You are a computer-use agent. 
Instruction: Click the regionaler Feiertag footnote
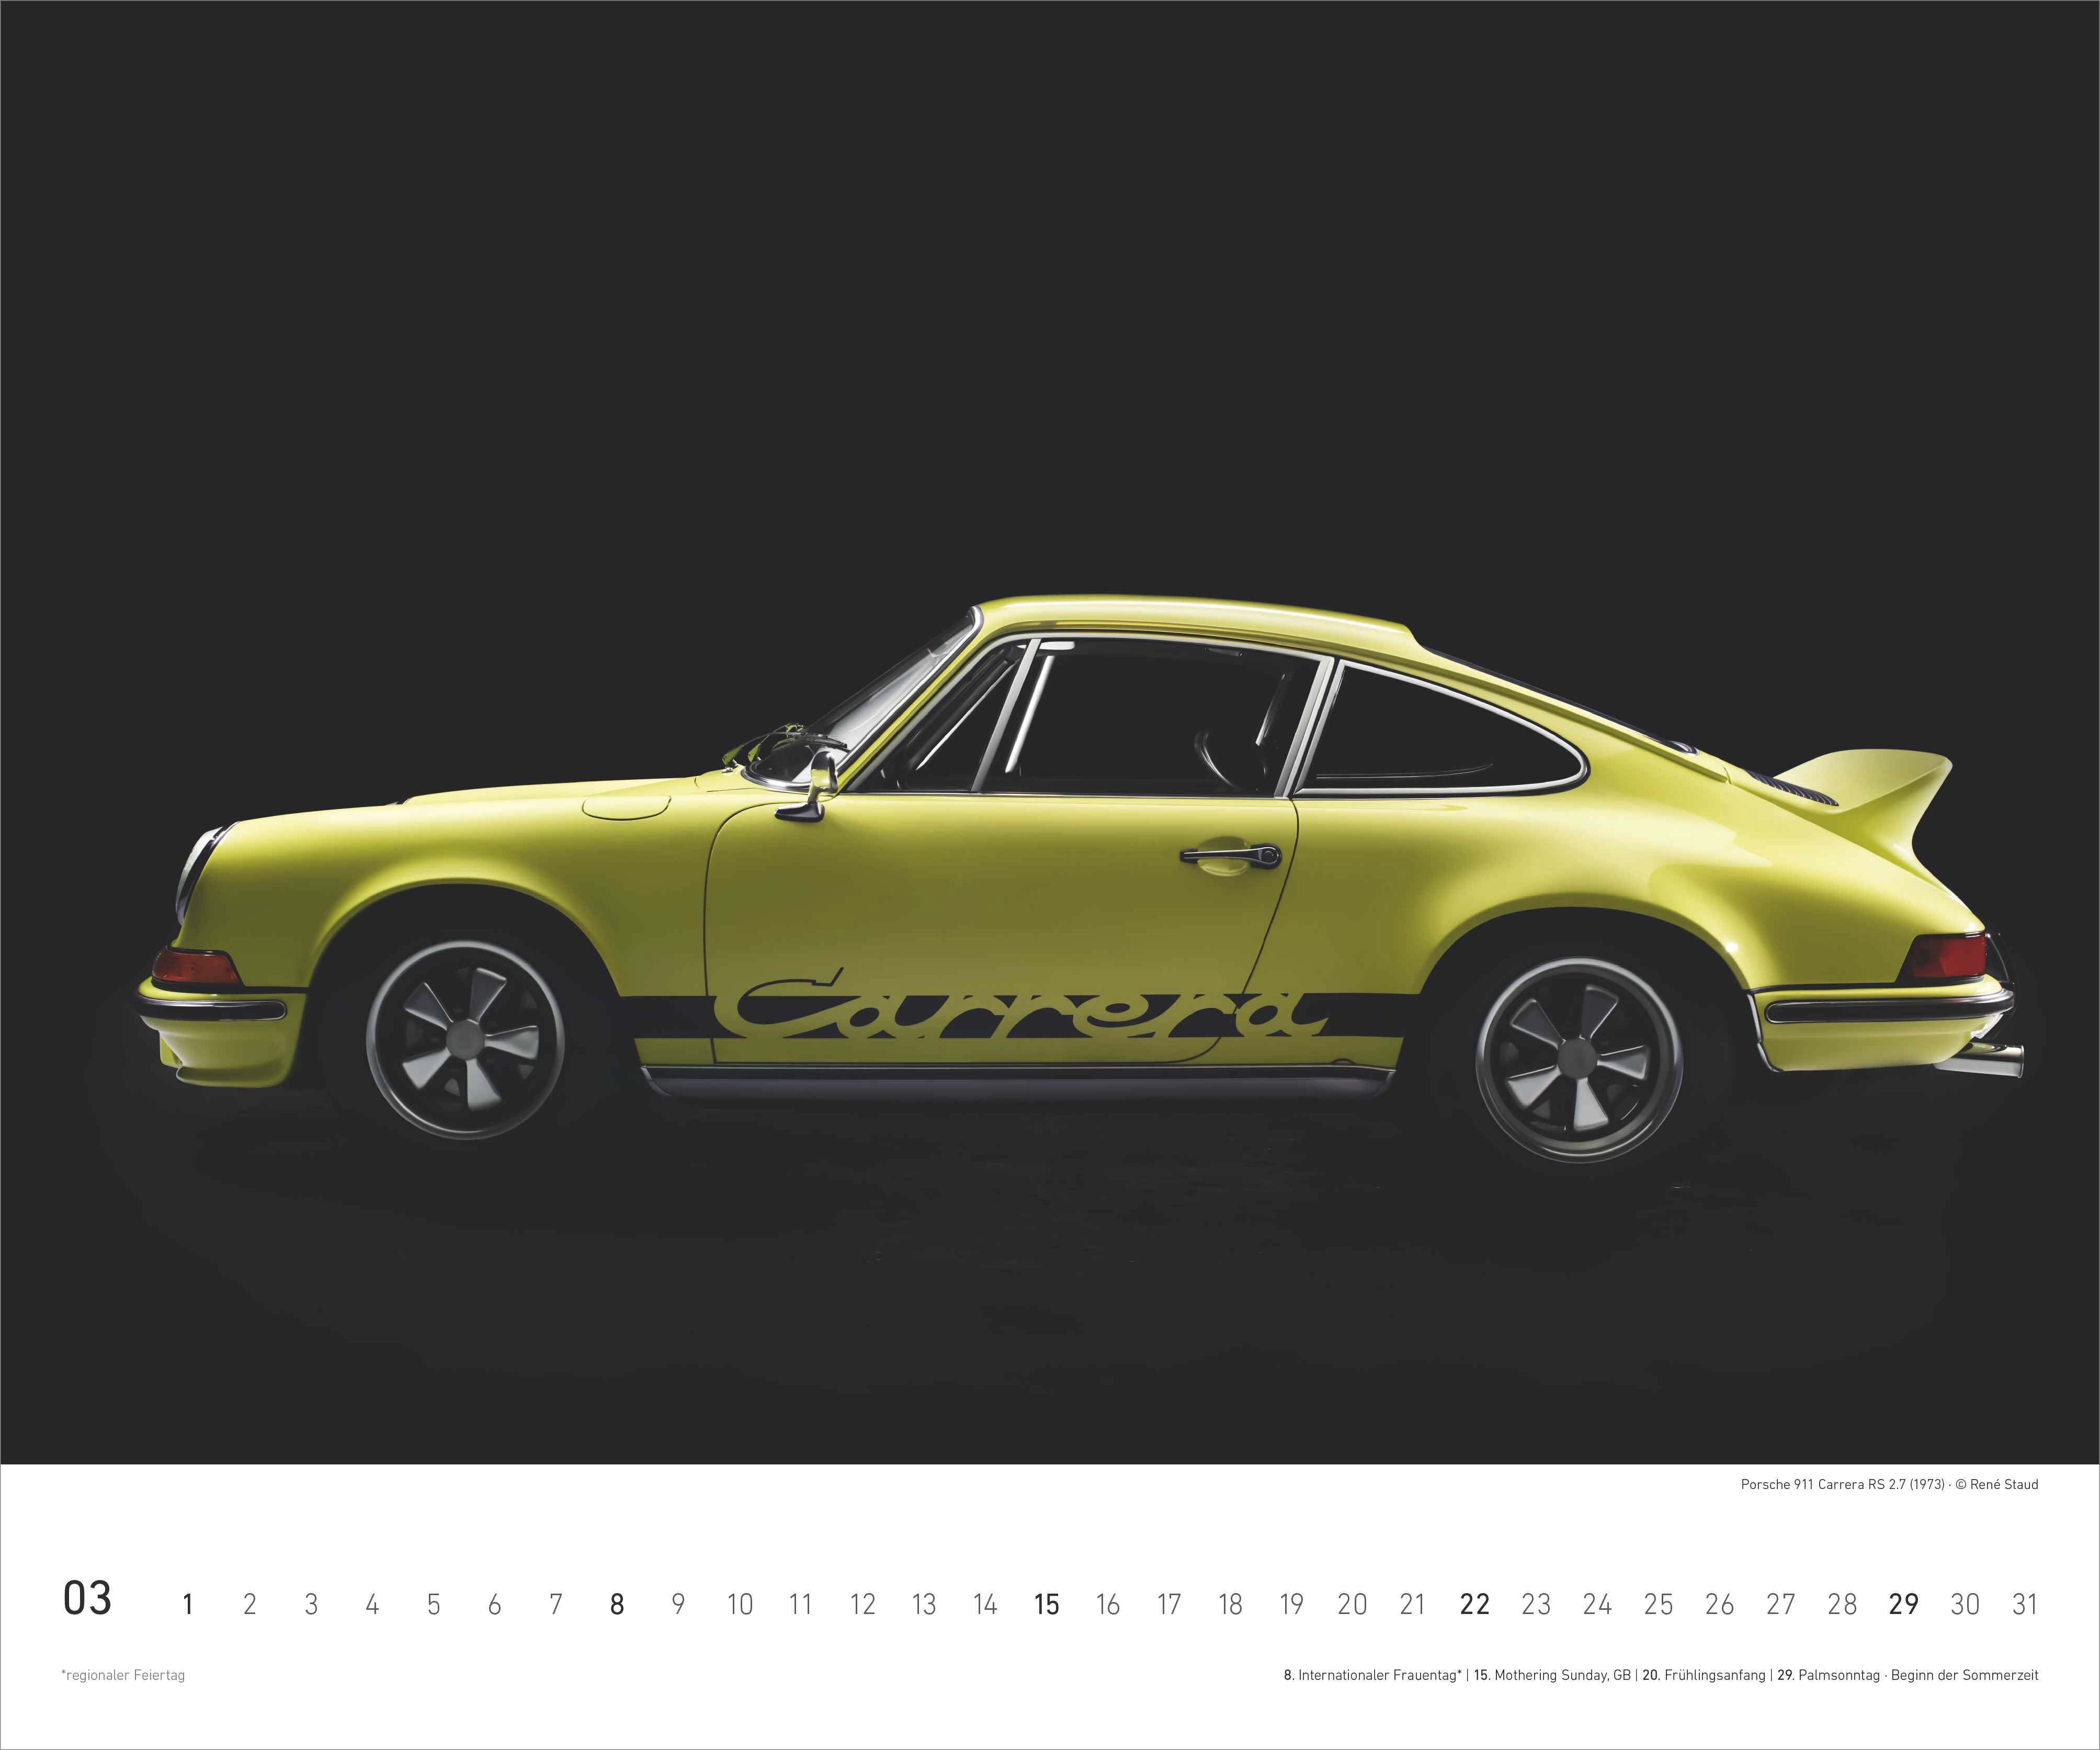point(123,1675)
